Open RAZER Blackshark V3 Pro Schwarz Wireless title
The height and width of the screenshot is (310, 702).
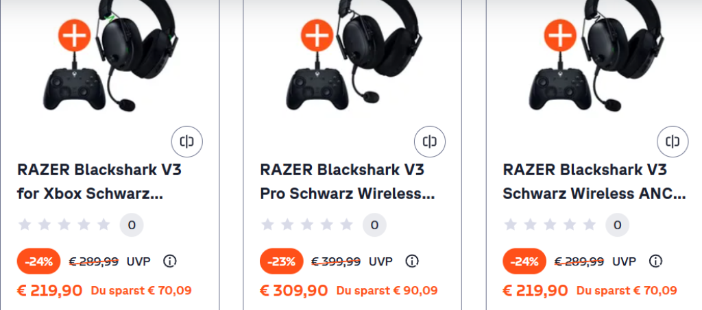tap(348, 182)
